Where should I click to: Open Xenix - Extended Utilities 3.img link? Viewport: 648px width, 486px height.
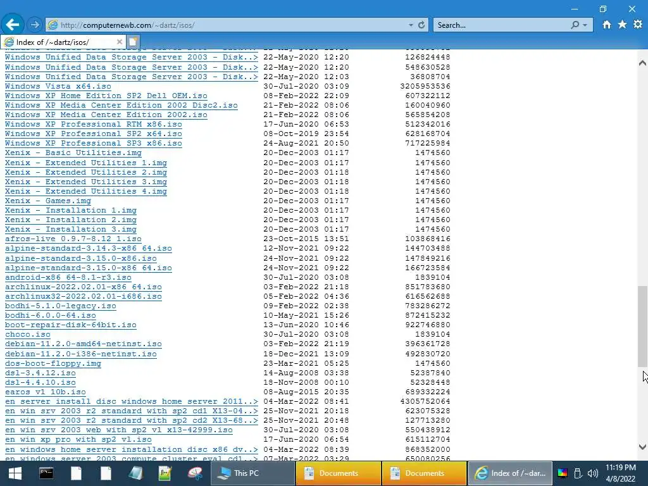(x=86, y=182)
